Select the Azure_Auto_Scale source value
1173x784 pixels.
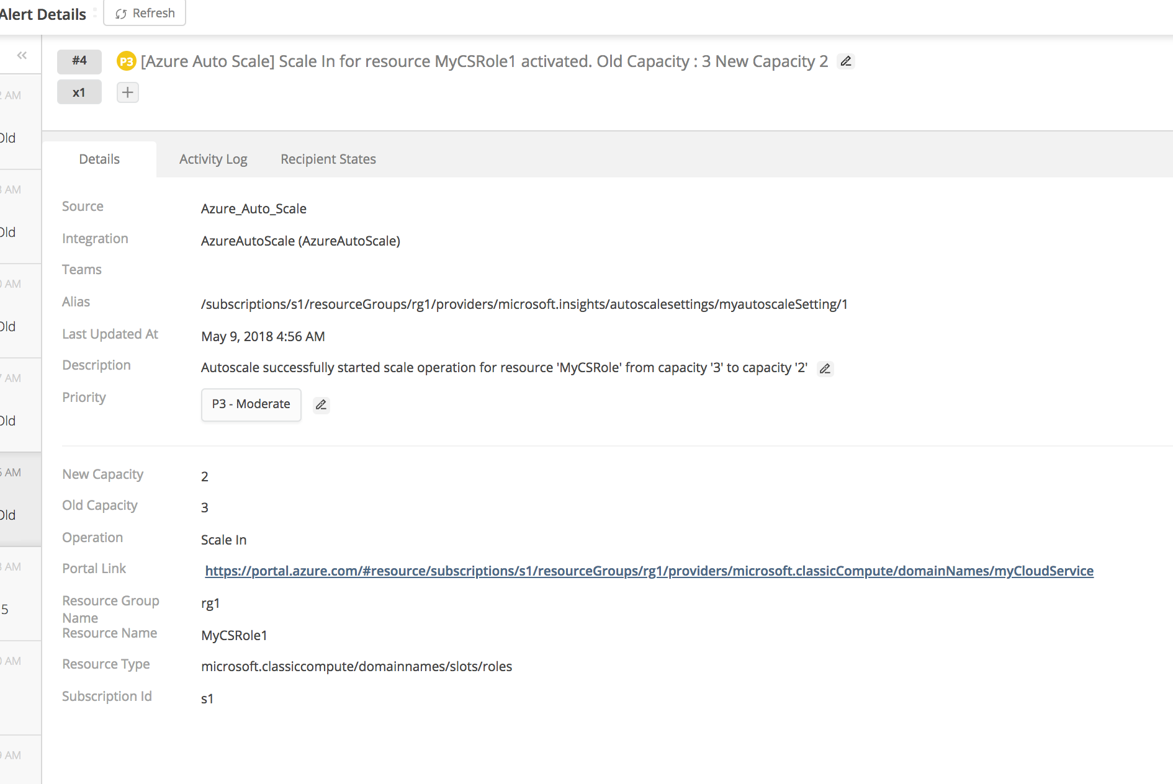point(254,209)
